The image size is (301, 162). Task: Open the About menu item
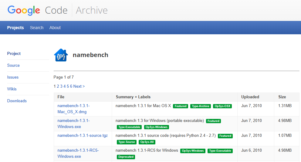pos(55,28)
